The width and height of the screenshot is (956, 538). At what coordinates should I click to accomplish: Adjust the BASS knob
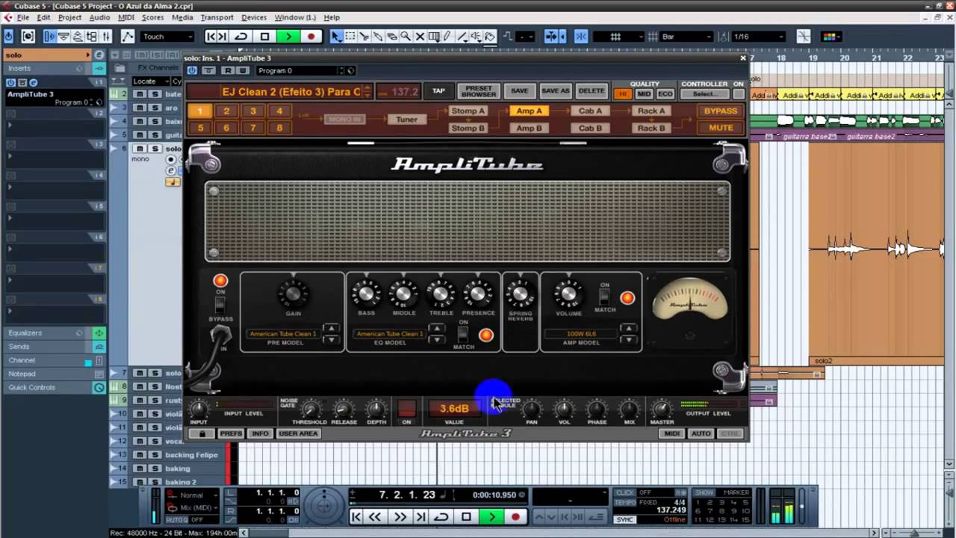[366, 294]
